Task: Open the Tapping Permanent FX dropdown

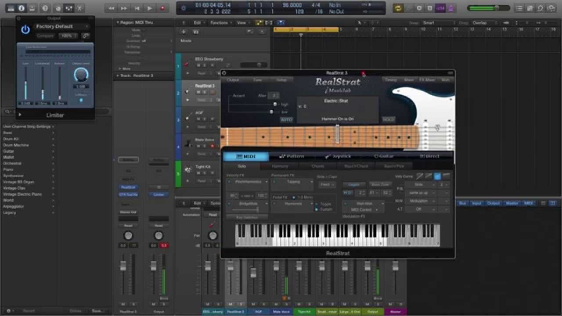Action: pyautogui.click(x=293, y=182)
